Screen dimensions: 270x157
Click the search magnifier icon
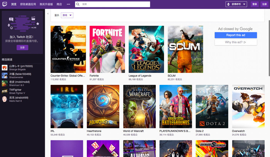click(78, 4)
